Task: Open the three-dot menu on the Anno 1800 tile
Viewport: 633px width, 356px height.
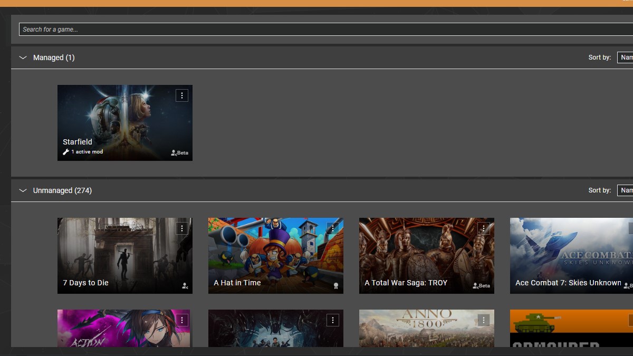Action: [x=484, y=320]
